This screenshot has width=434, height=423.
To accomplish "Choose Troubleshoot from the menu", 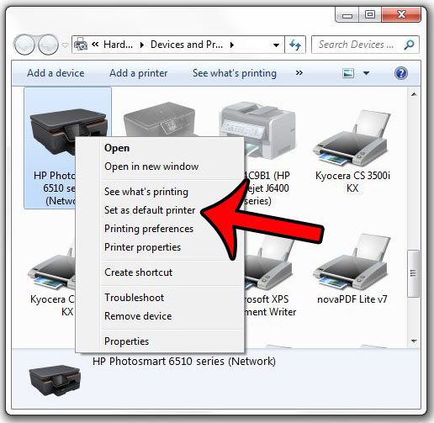I will point(135,298).
